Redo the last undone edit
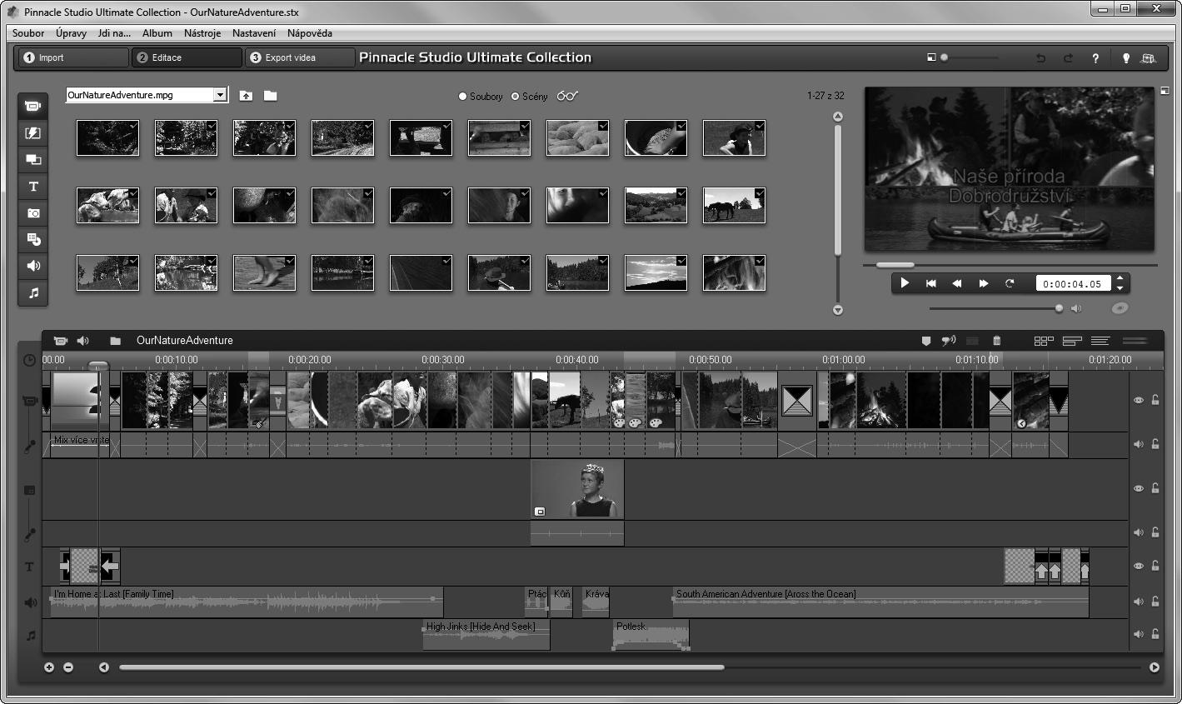The height and width of the screenshot is (704, 1182). [1068, 58]
